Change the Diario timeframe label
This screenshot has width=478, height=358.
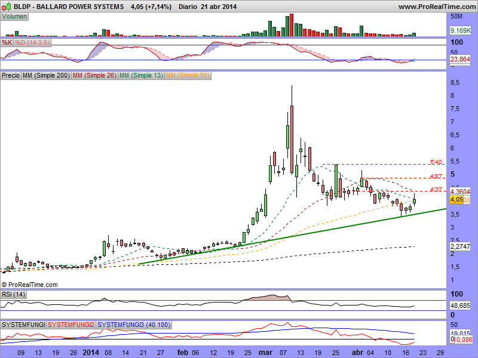pyautogui.click(x=188, y=7)
